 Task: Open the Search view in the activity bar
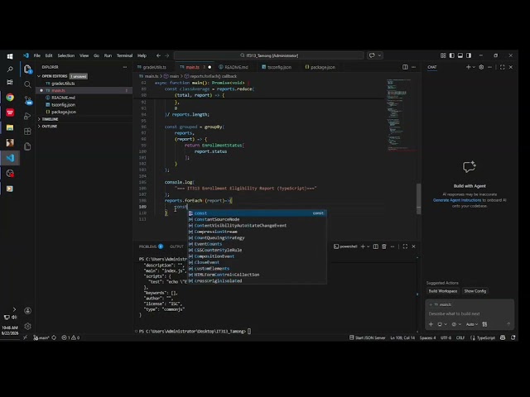(27, 84)
